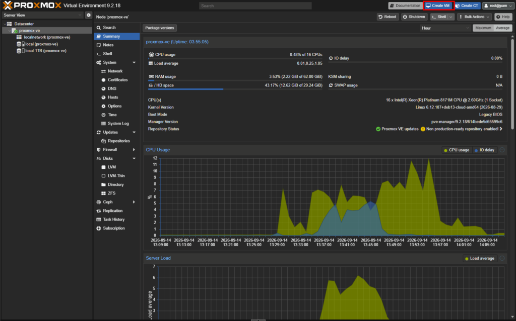The height and width of the screenshot is (321, 516).
Task: Open the Server View gear settings icon
Action: click(89, 15)
